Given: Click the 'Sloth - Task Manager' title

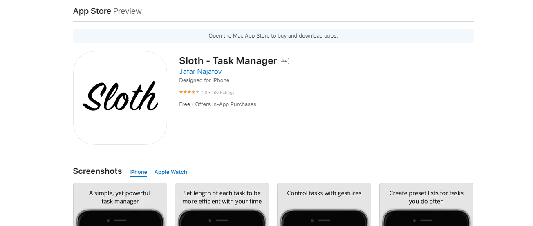Looking at the screenshot, I should tap(228, 61).
